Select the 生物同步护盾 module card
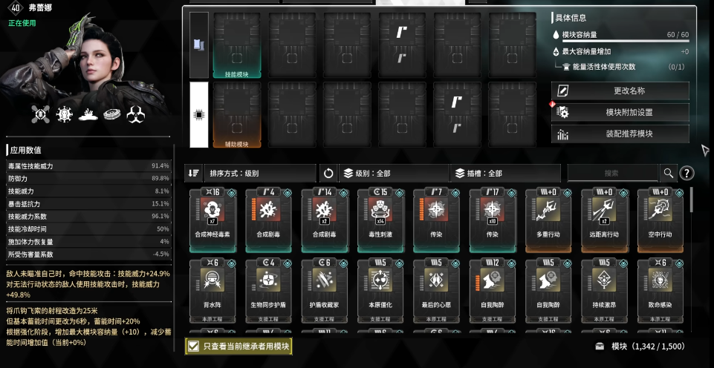Screen dimensions: 714x368 (269, 290)
